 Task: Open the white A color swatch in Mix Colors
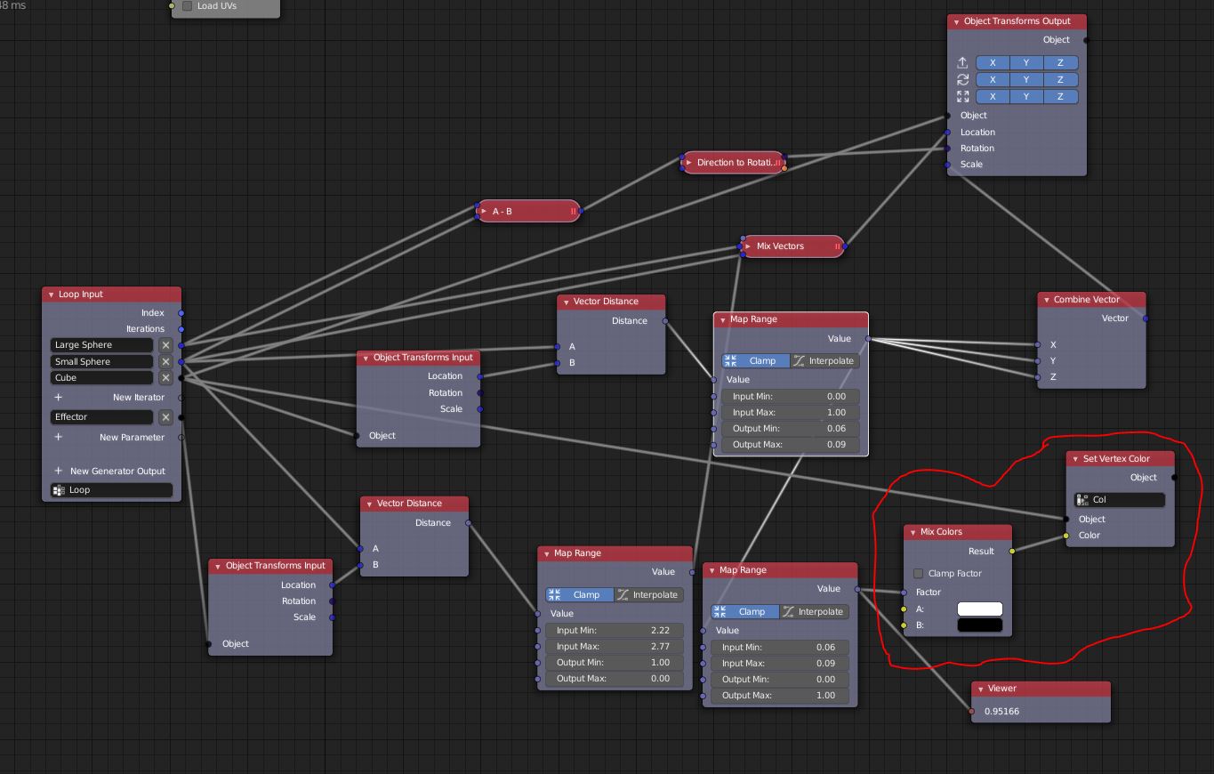[x=979, y=609]
